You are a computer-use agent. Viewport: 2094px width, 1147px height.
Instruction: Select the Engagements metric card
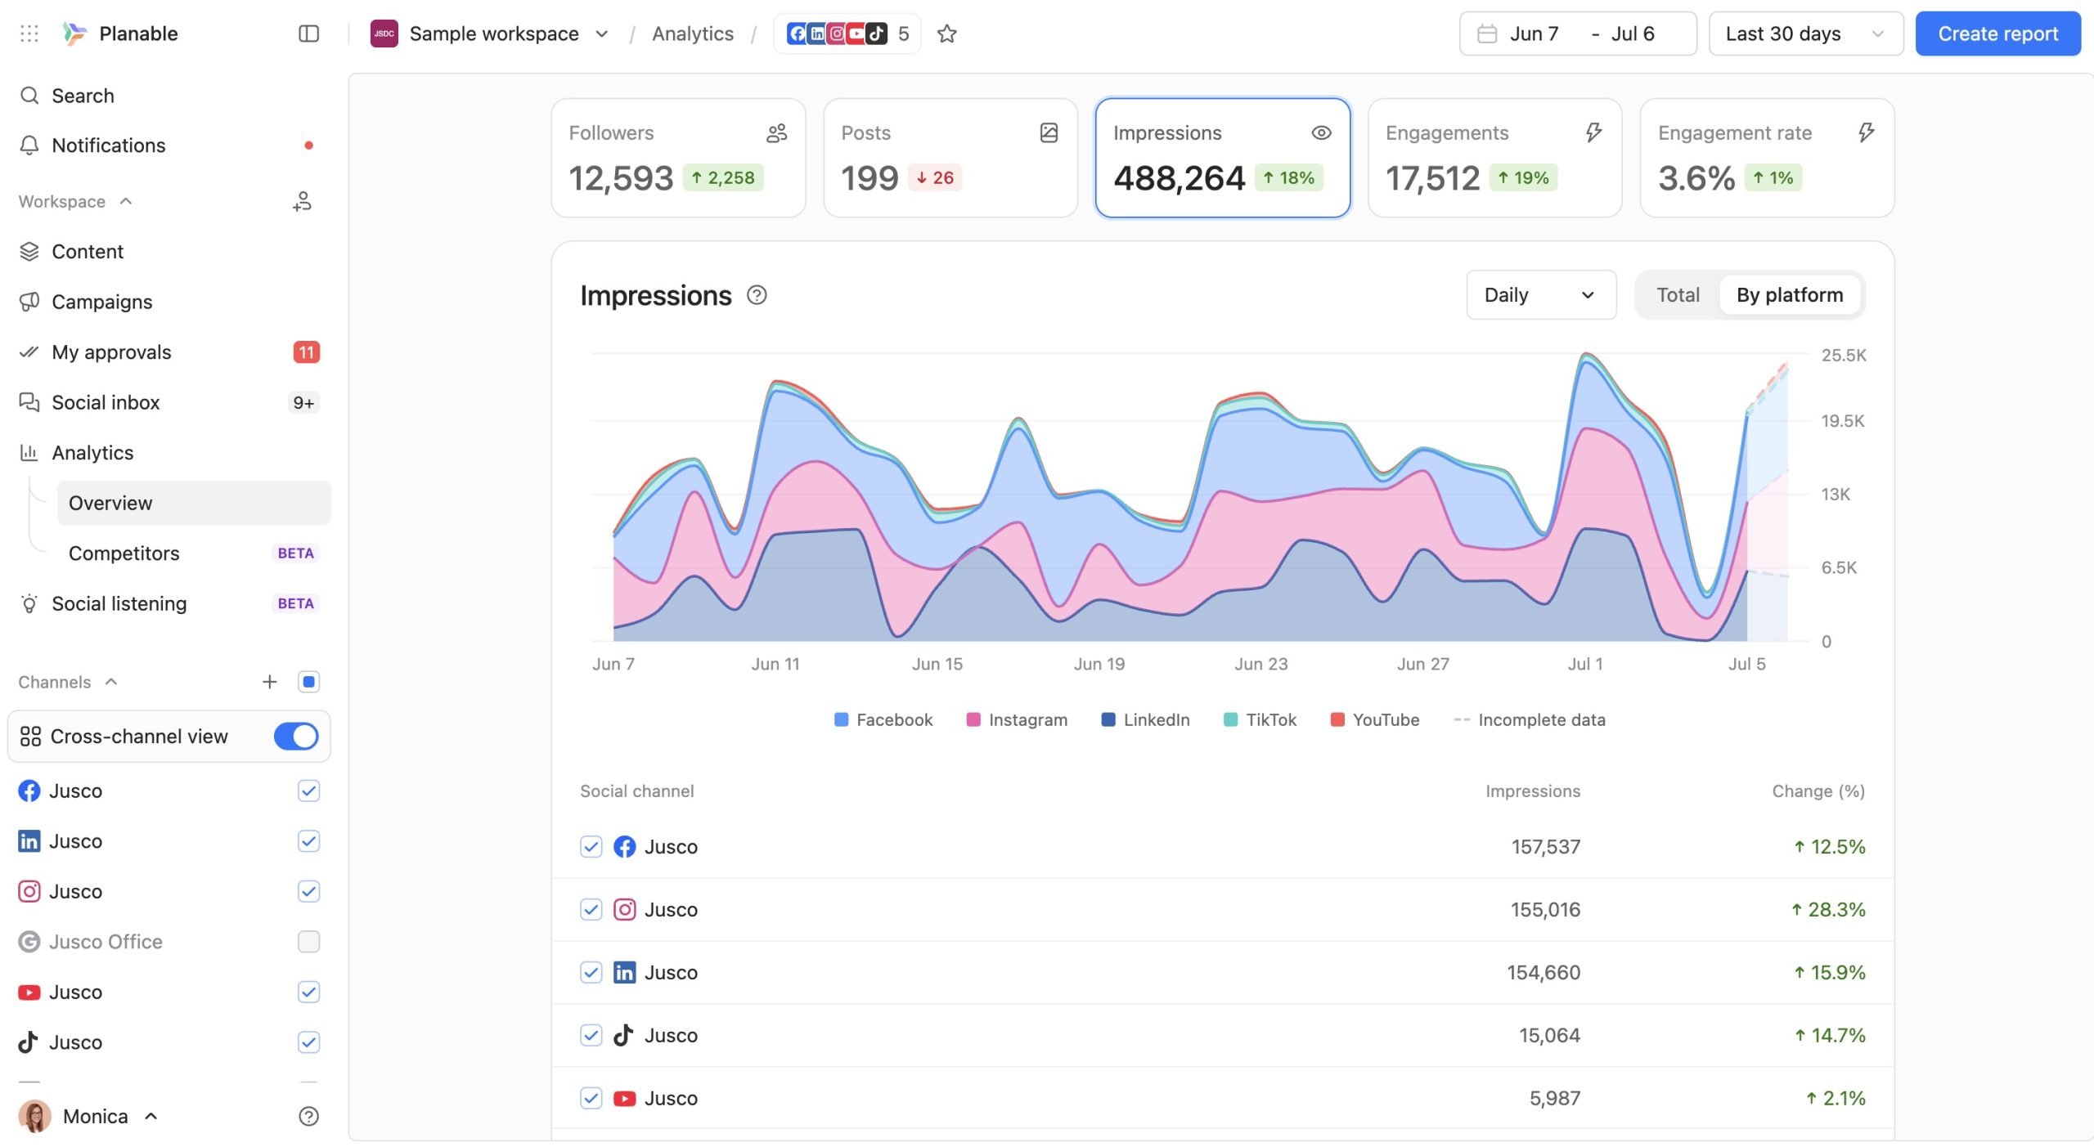tap(1494, 158)
